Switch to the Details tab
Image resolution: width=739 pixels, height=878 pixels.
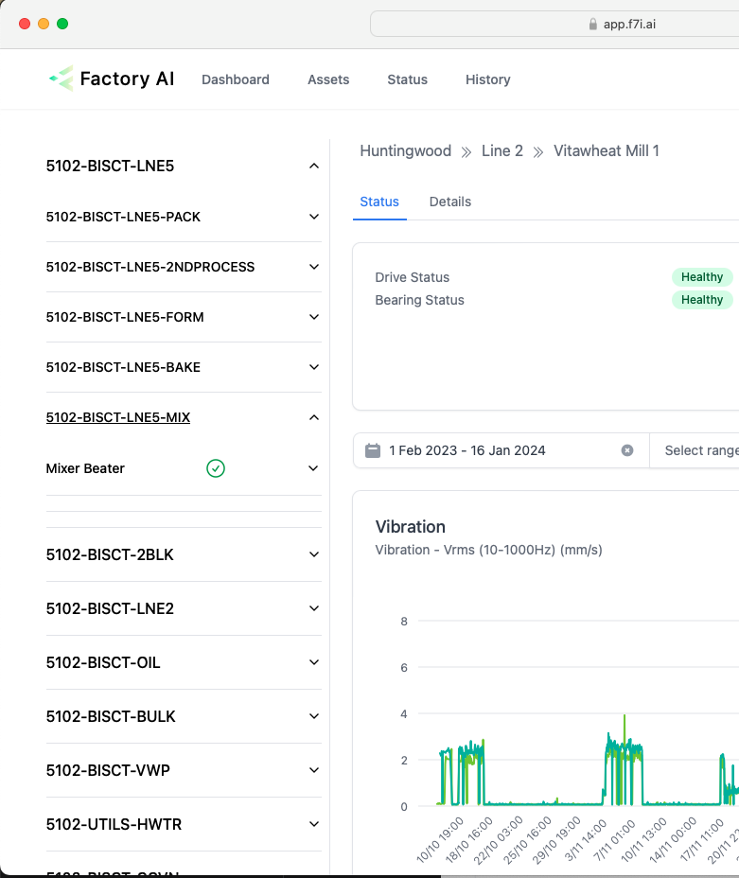(450, 202)
